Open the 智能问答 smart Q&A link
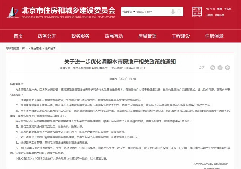This screenshot has height=169, width=241. pyautogui.click(x=220, y=15)
